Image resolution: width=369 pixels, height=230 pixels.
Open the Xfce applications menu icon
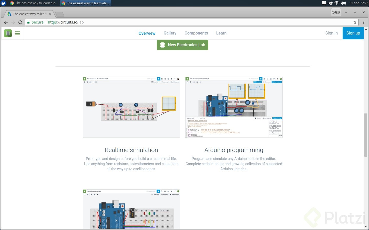coord(3,3)
